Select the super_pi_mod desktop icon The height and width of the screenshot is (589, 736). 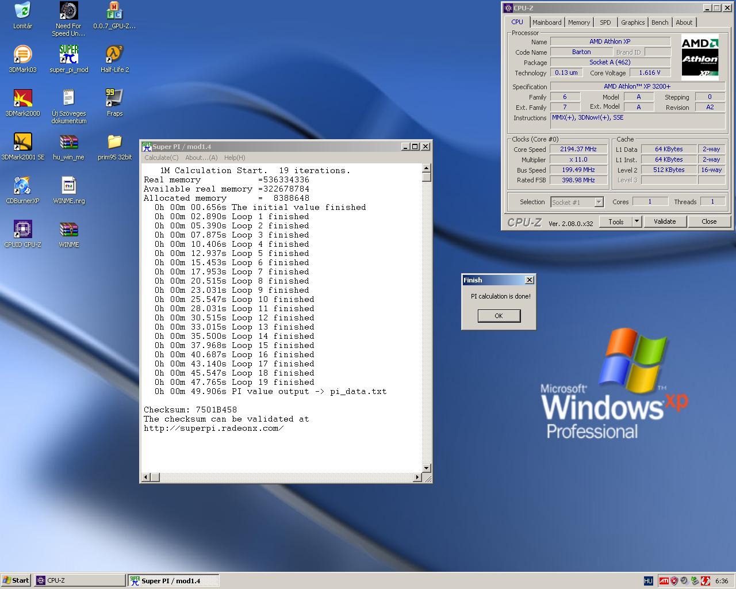68,55
